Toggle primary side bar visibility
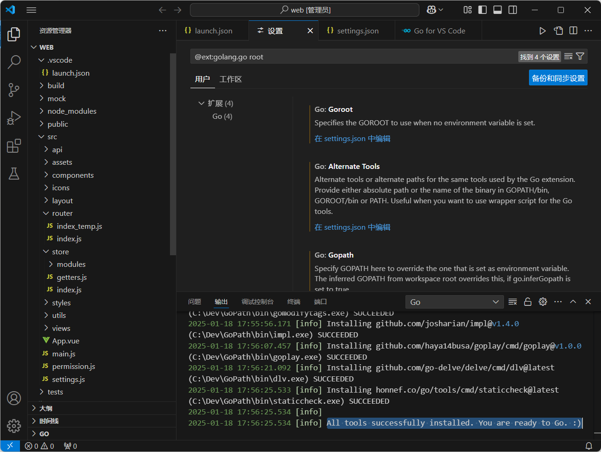Viewport: 601px width, 452px height. [483, 10]
